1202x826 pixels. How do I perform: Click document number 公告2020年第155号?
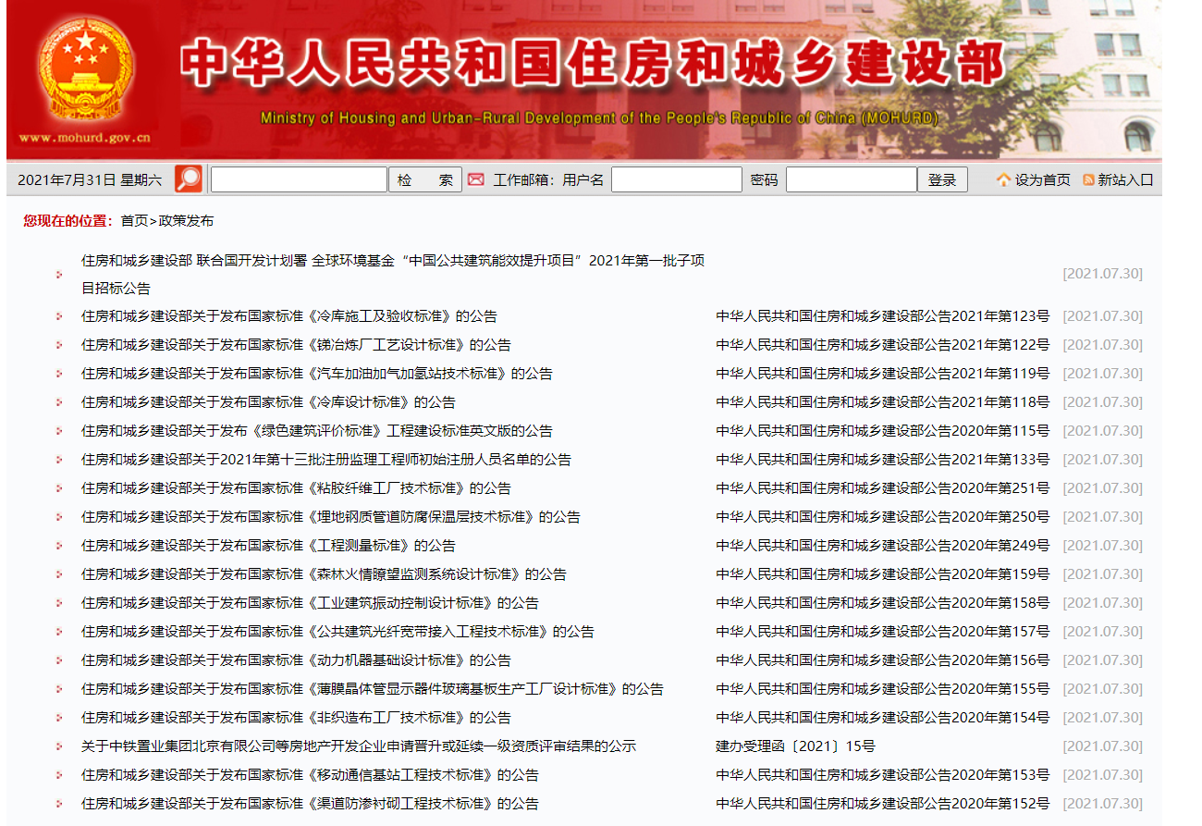click(x=883, y=689)
